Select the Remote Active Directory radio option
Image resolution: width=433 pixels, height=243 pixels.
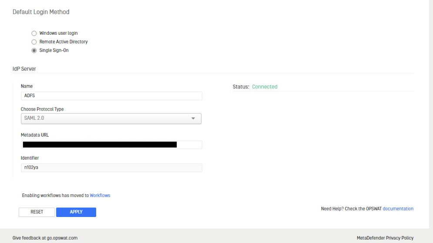click(34, 42)
